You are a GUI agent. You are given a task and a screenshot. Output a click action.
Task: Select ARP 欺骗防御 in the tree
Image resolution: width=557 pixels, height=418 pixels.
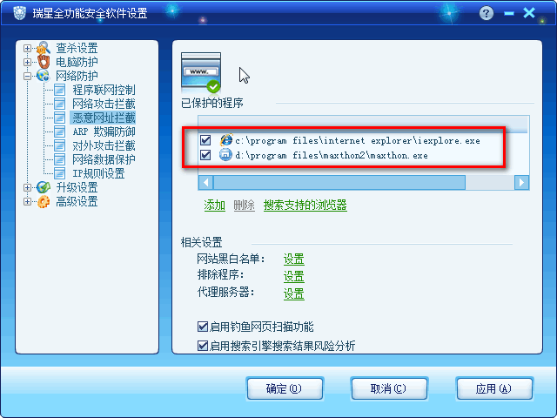click(104, 131)
